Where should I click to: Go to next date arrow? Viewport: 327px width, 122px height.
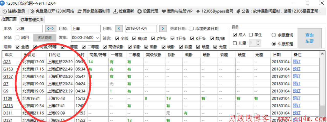[x=163, y=28]
